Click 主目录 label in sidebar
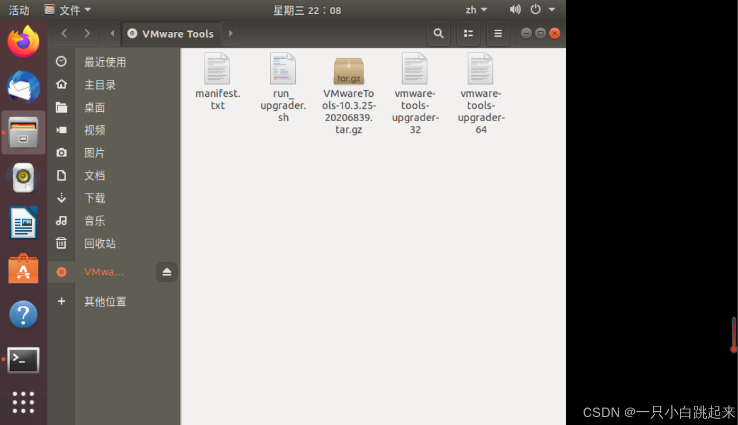 99,85
